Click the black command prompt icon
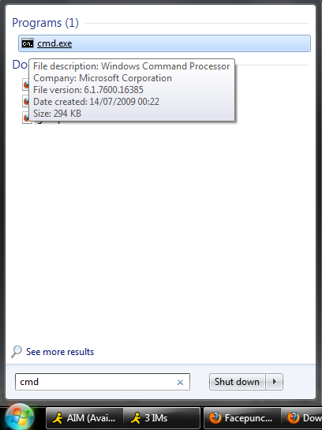 coord(28,43)
